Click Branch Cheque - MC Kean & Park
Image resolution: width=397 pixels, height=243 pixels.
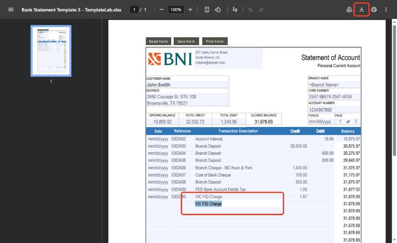coord(224,168)
